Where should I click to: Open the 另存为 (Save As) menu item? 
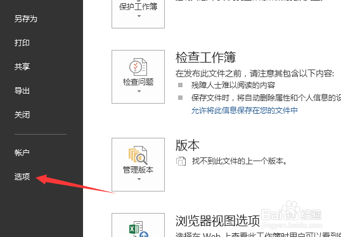click(x=25, y=19)
